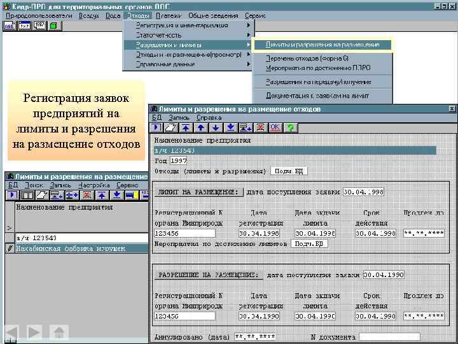Click the table view icon in back window toolbar
The width and height of the screenshot is (458, 344).
[27, 195]
